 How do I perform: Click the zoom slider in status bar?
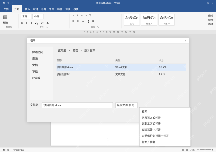205,150
